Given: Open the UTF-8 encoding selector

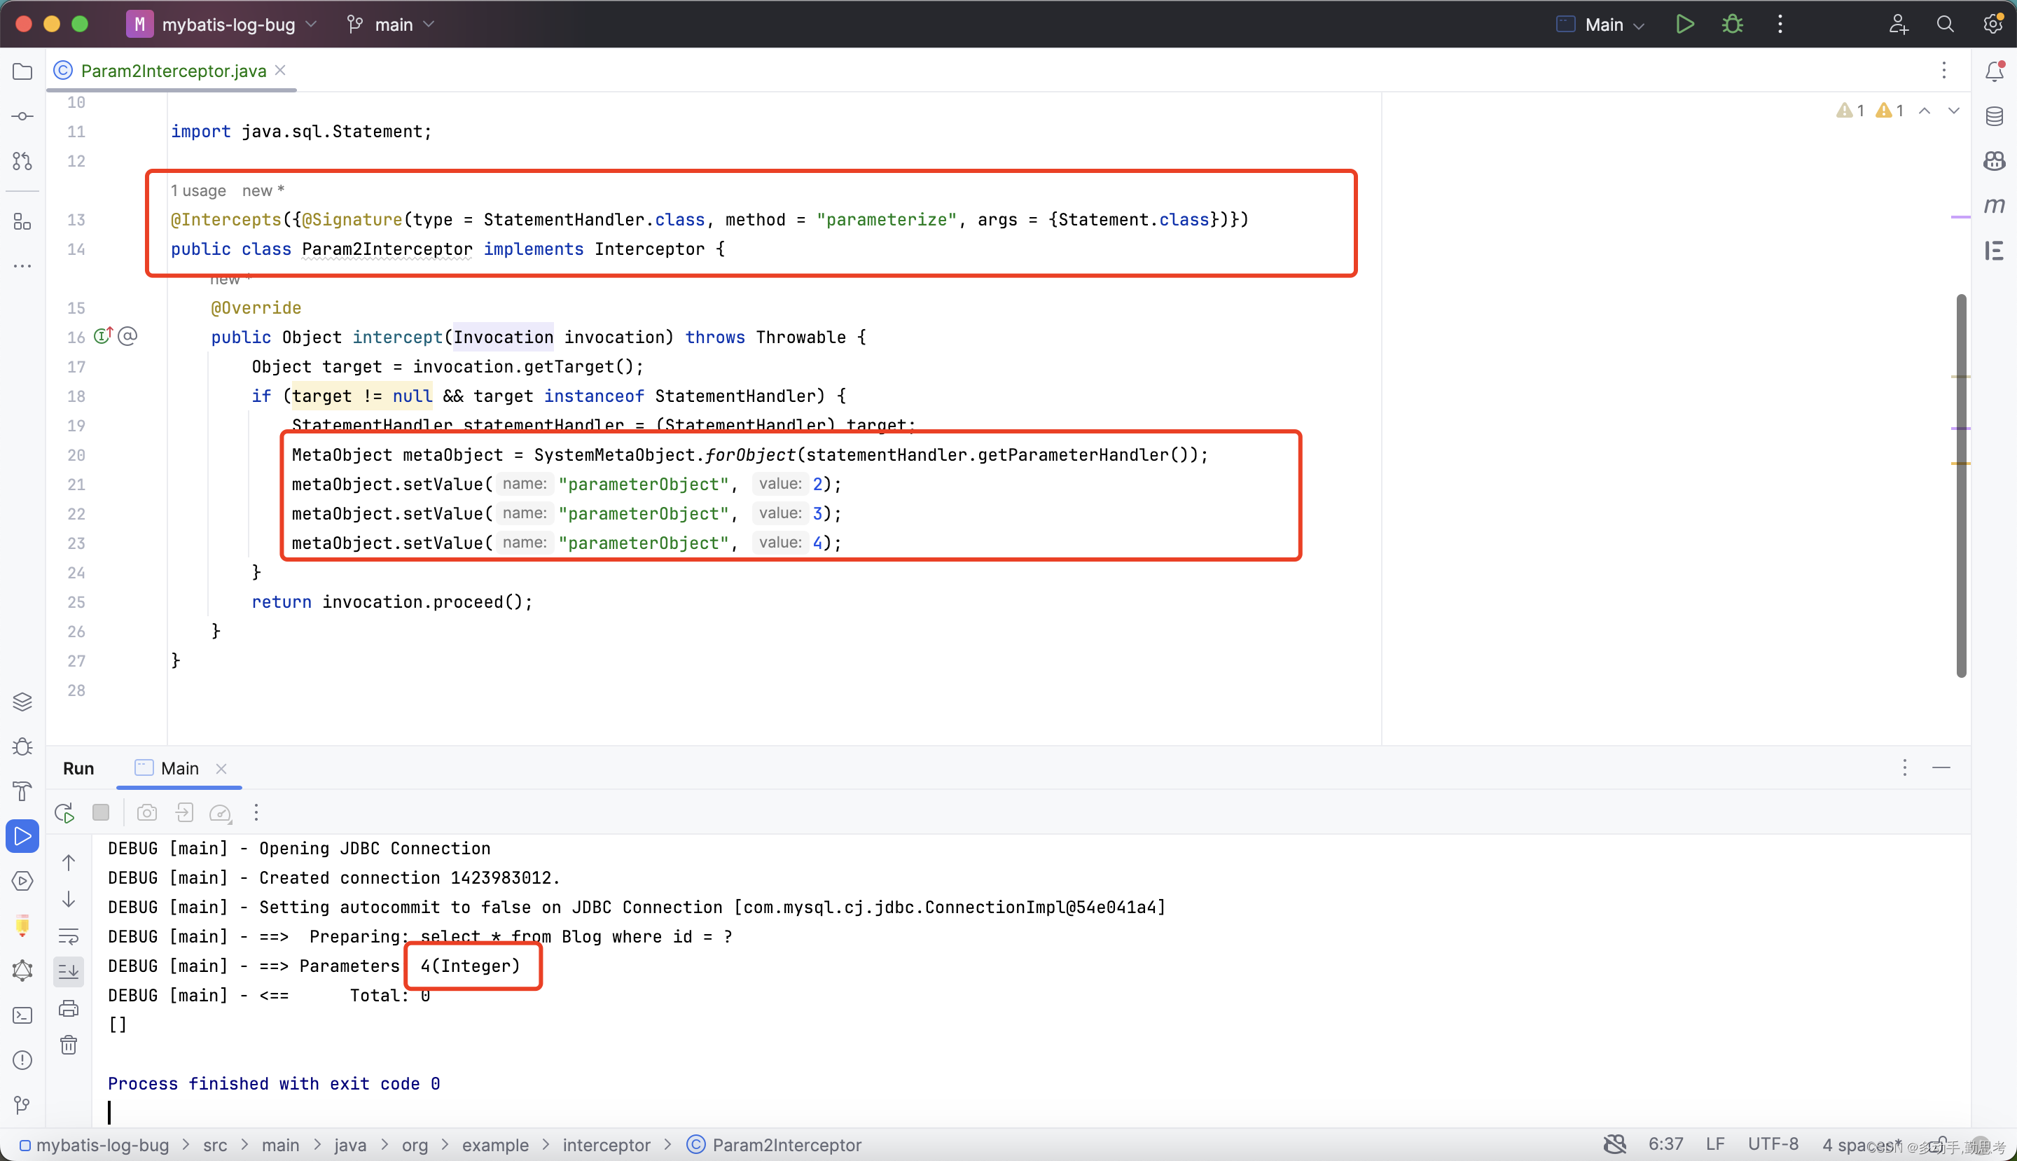Looking at the screenshot, I should coord(1773,1144).
